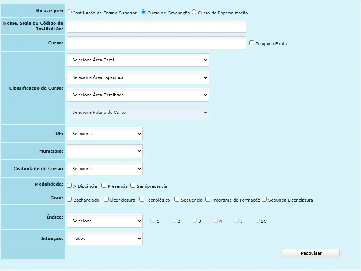
Task: Click the Pesquisar button
Action: (311, 253)
